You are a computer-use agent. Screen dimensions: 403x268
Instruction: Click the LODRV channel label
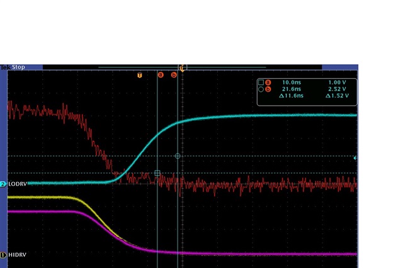[x=18, y=184]
